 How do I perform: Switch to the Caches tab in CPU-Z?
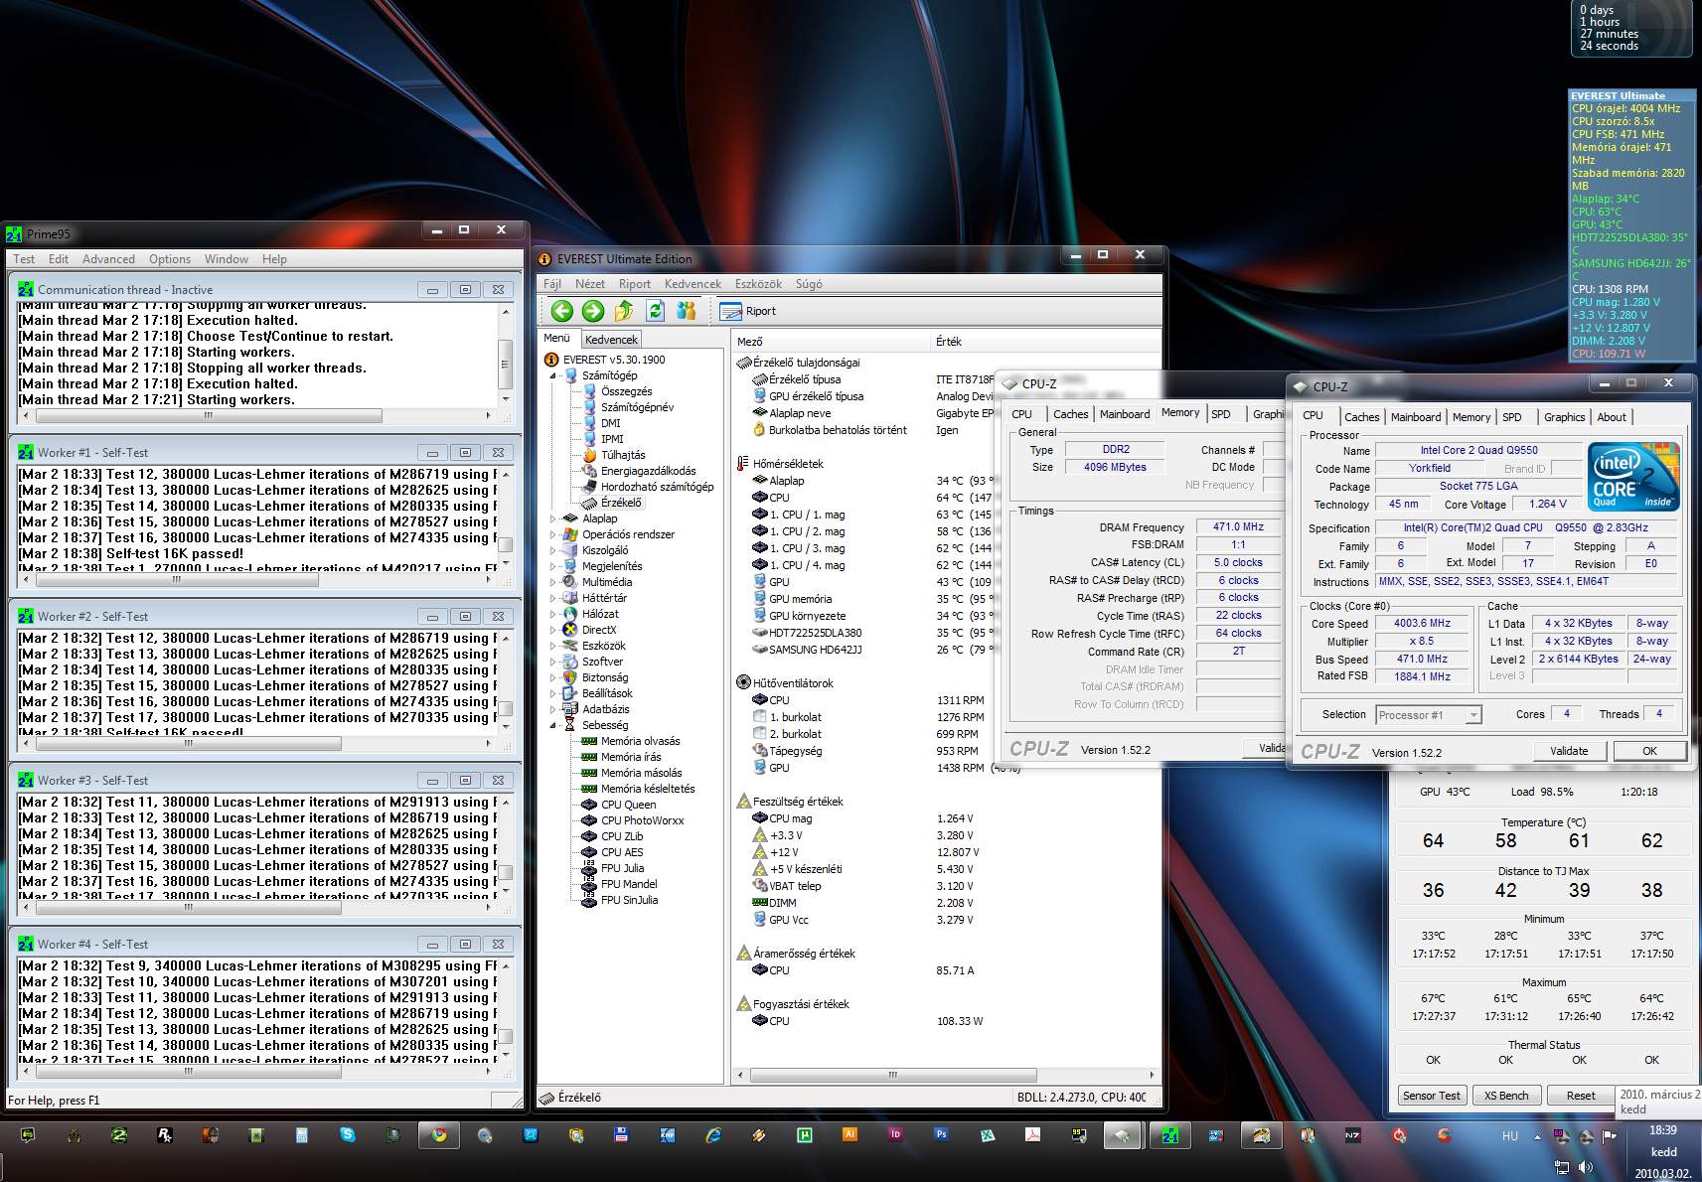point(1361,417)
